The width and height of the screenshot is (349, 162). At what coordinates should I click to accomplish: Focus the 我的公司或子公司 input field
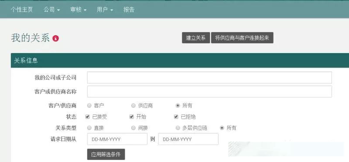pos(209,78)
